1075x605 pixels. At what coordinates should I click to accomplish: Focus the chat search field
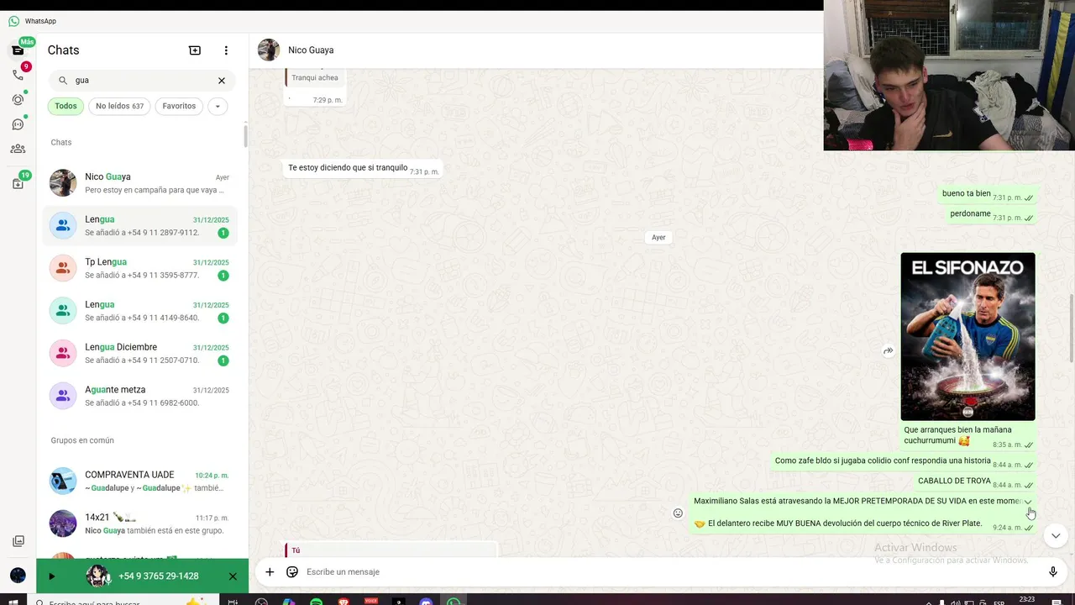(143, 81)
